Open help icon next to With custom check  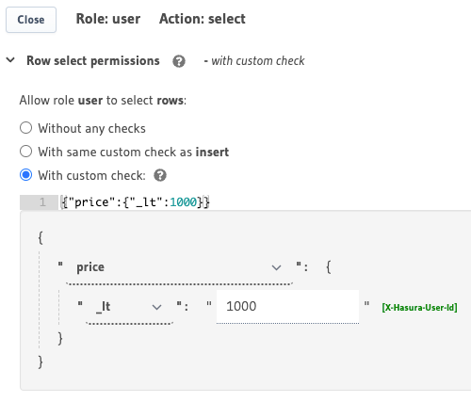(160, 175)
